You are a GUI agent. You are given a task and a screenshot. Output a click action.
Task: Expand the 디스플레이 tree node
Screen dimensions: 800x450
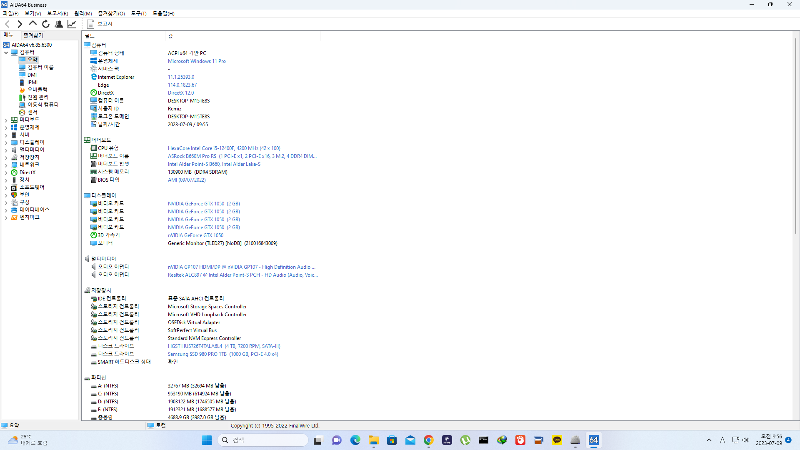[6, 142]
